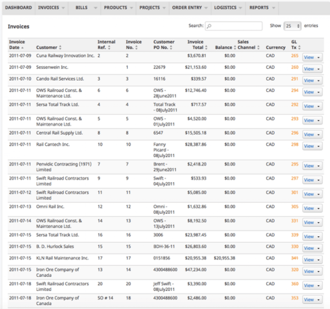Sort by Internal Ref. column

click(x=106, y=45)
